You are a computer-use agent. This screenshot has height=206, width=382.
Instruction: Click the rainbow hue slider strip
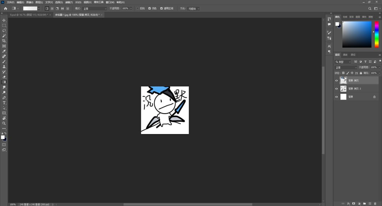[x=377, y=35]
